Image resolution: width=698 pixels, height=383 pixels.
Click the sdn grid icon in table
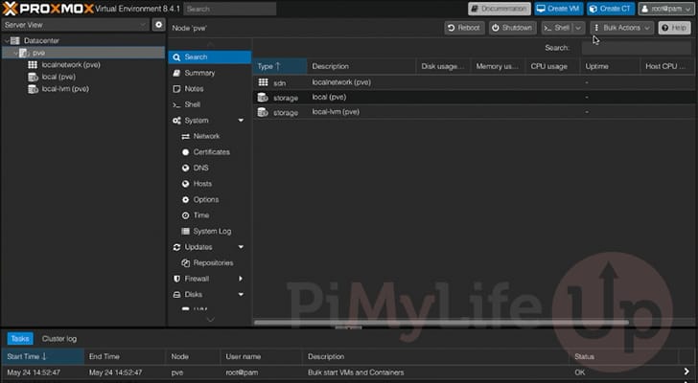point(263,82)
